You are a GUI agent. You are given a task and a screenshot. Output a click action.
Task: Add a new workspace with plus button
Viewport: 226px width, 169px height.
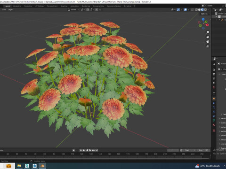134,6
